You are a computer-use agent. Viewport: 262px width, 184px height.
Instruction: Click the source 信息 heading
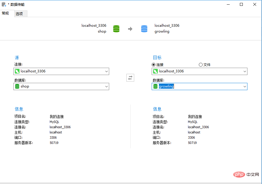[x=19, y=109]
